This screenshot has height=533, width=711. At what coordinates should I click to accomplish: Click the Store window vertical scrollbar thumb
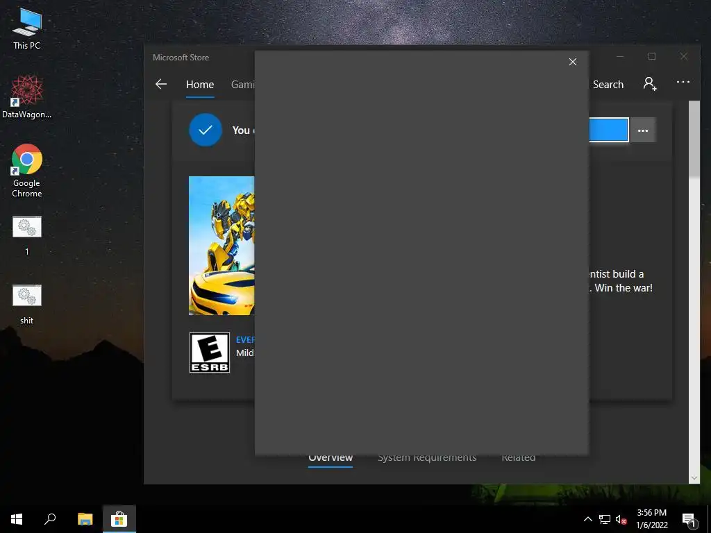click(x=694, y=138)
